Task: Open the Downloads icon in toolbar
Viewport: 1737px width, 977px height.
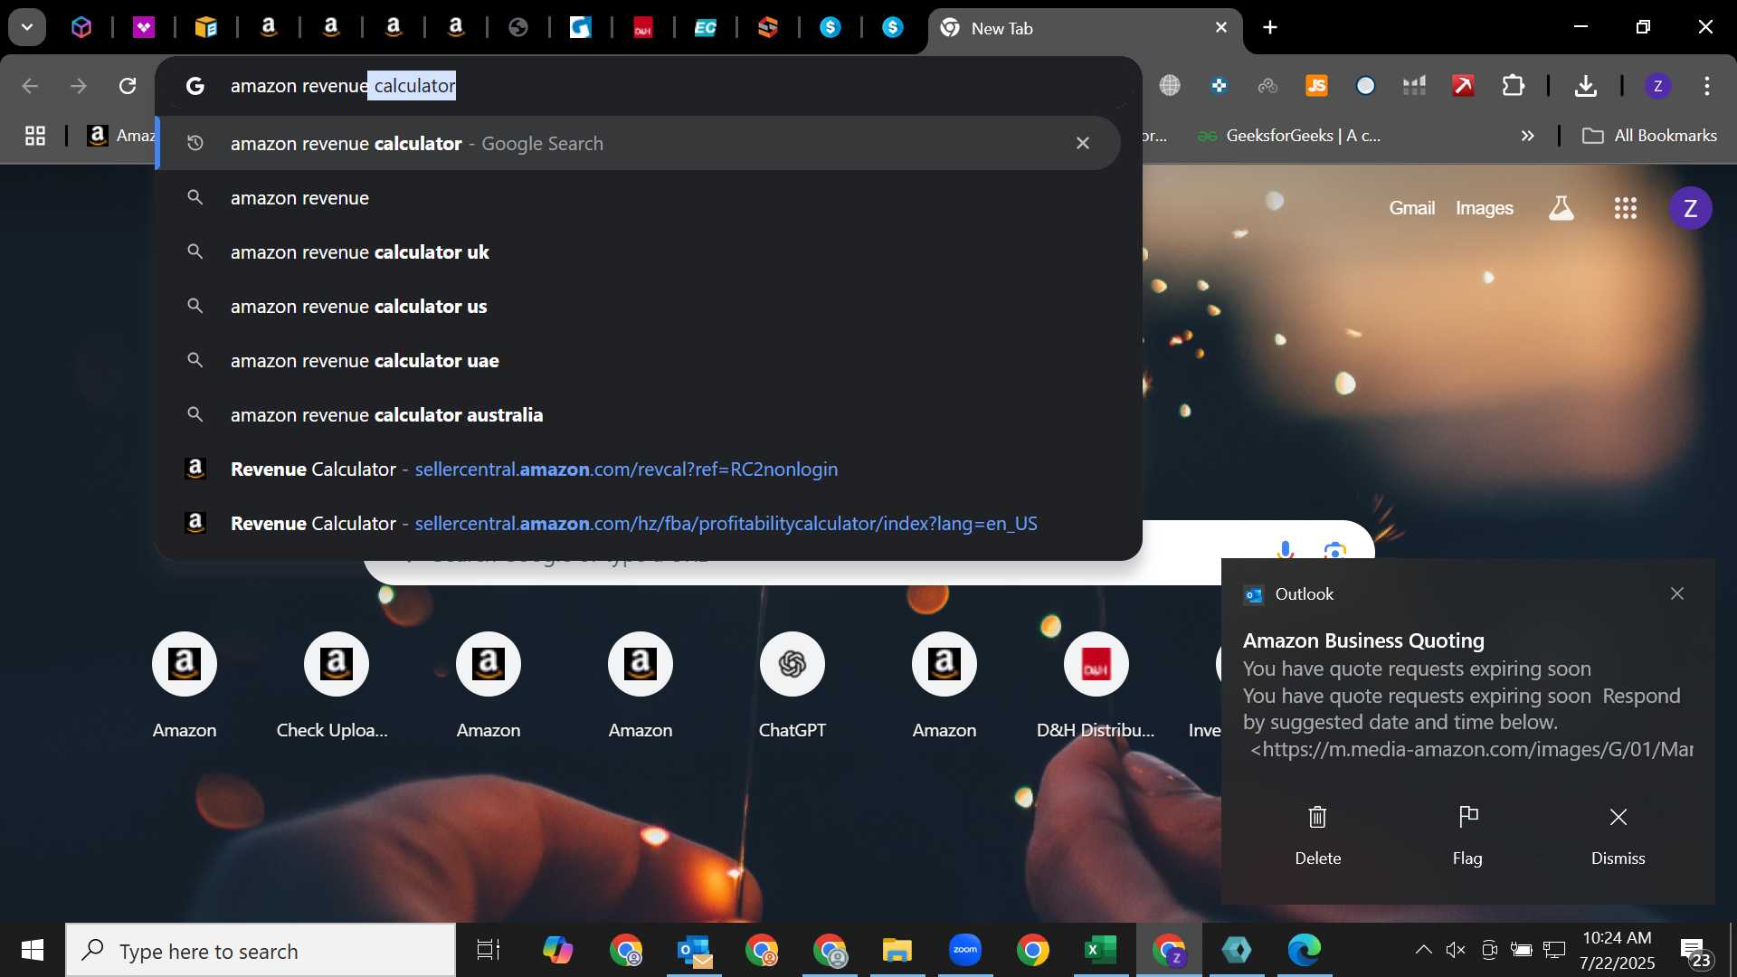Action: point(1585,86)
